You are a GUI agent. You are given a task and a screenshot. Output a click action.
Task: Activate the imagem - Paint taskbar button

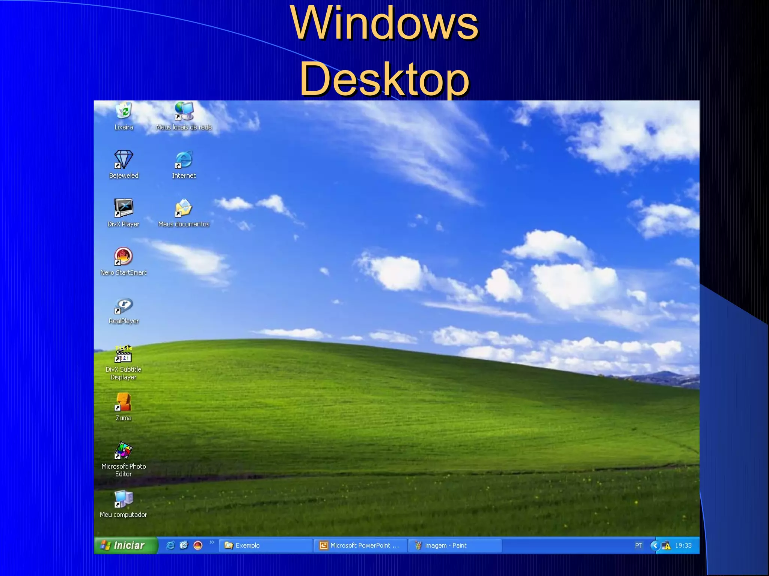click(x=455, y=545)
